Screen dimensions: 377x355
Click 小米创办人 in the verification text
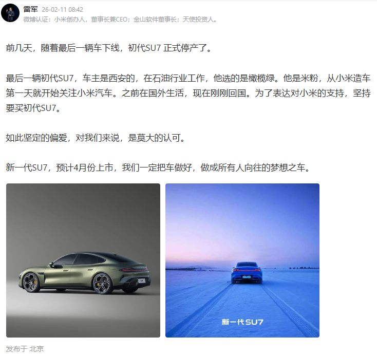point(69,19)
